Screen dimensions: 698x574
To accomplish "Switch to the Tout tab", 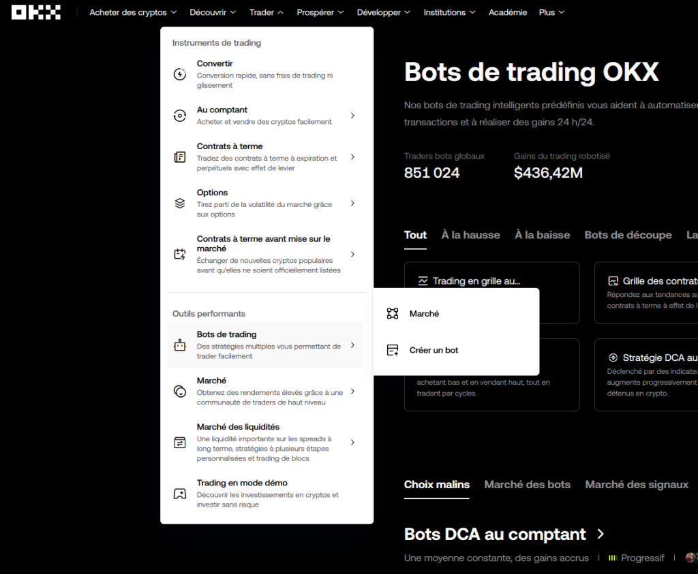I will (x=415, y=235).
